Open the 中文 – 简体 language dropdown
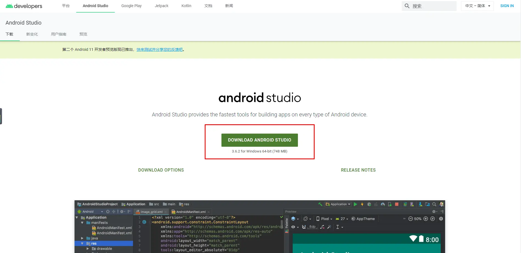The image size is (521, 253). (477, 6)
